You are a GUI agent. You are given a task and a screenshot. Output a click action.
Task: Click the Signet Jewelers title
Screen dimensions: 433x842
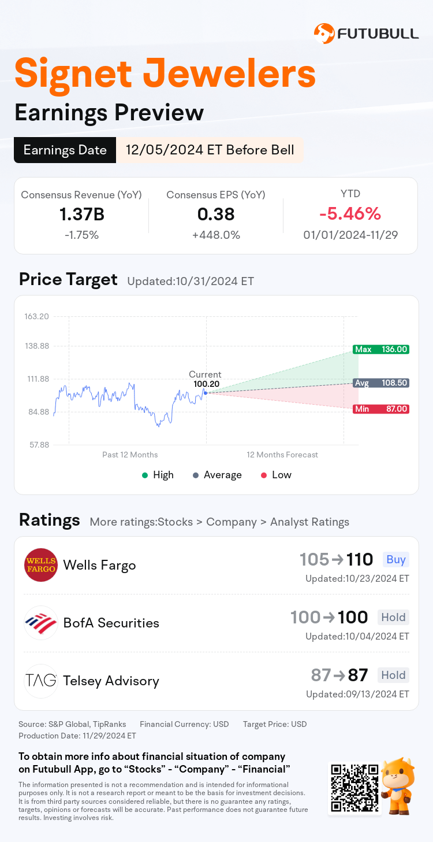coord(165,73)
